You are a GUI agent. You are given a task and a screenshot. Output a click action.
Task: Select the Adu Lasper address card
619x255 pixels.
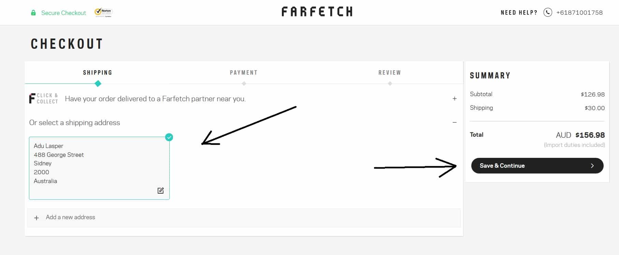[99, 168]
